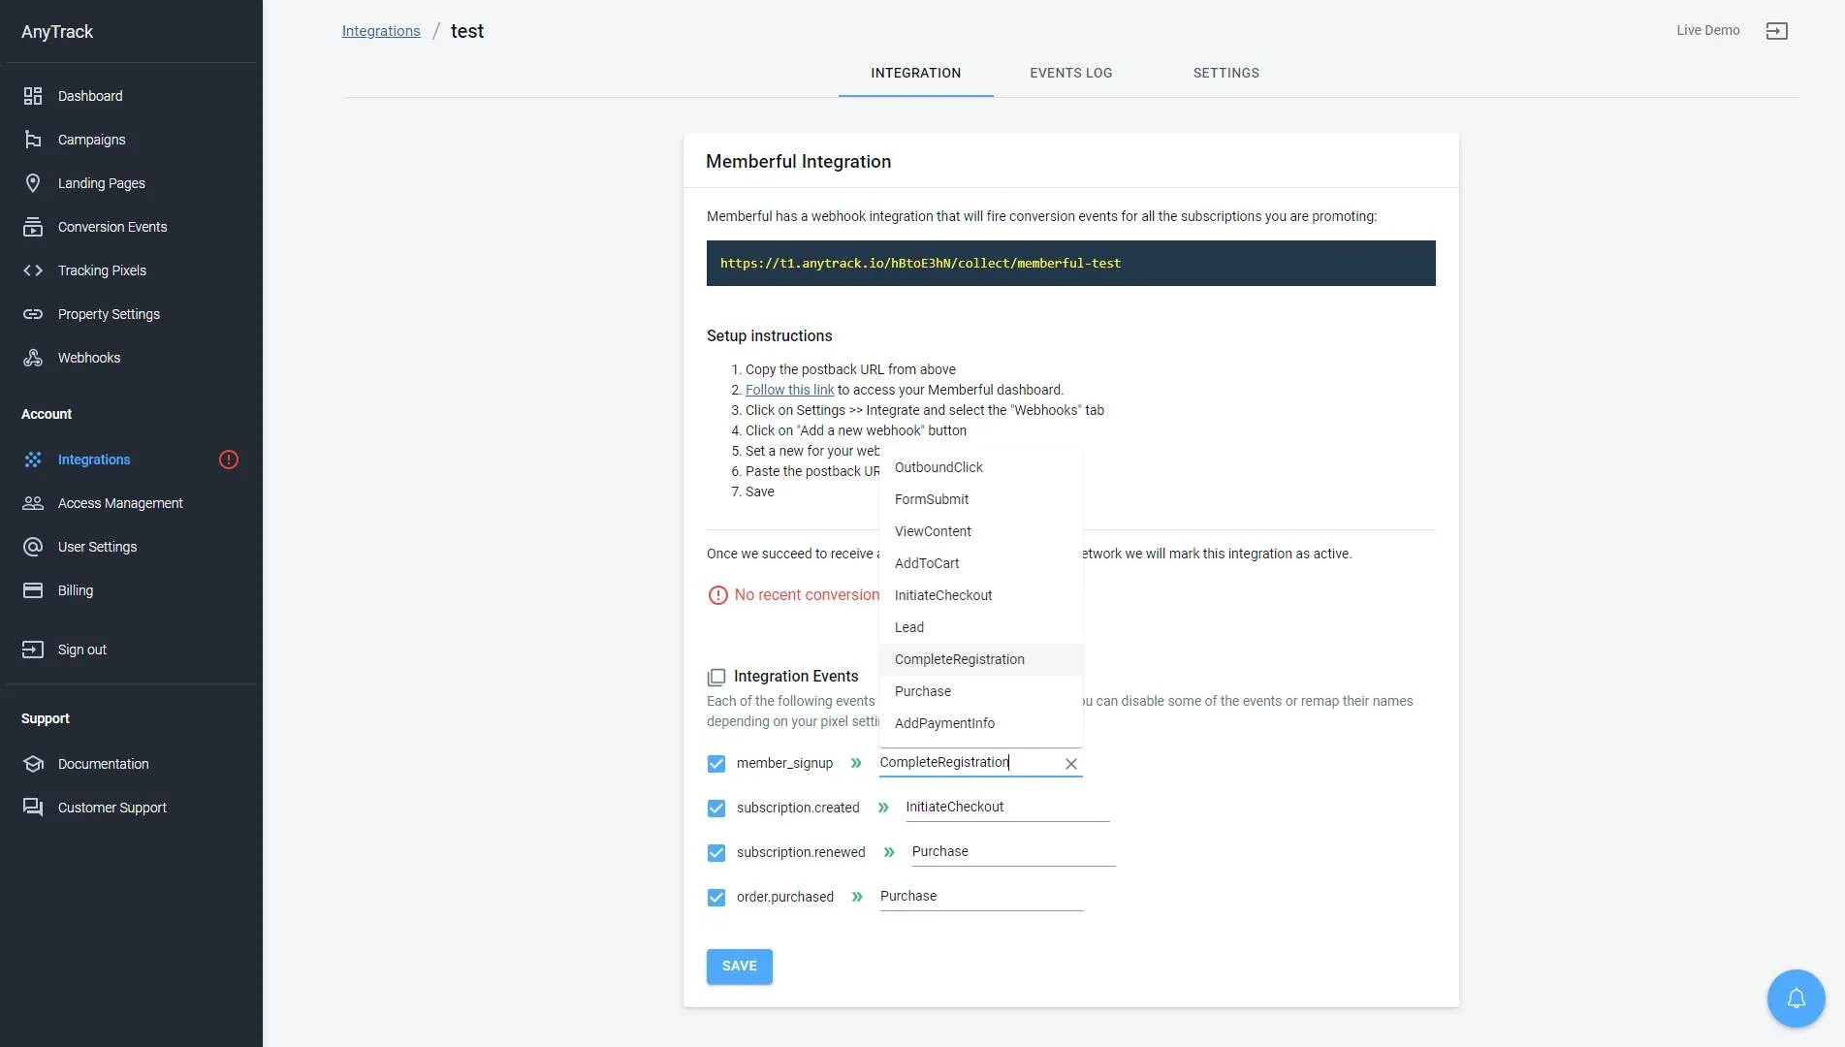This screenshot has width=1845, height=1047.
Task: Open subscription.renewed Purchase mapping dropdown
Action: point(1013,851)
